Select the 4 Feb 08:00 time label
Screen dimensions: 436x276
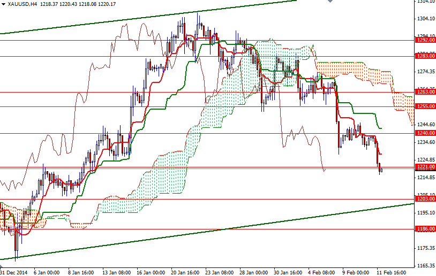(x=322, y=272)
